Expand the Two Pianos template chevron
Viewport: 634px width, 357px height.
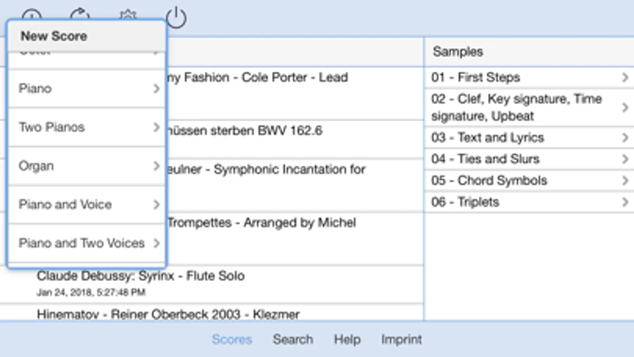(156, 127)
